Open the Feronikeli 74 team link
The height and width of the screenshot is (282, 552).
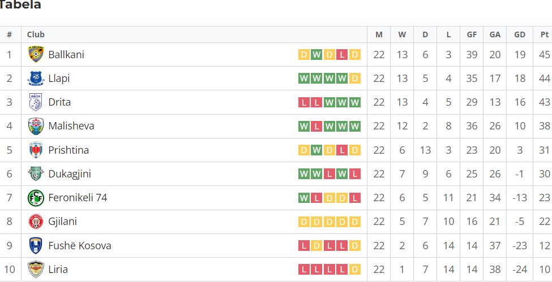(78, 198)
